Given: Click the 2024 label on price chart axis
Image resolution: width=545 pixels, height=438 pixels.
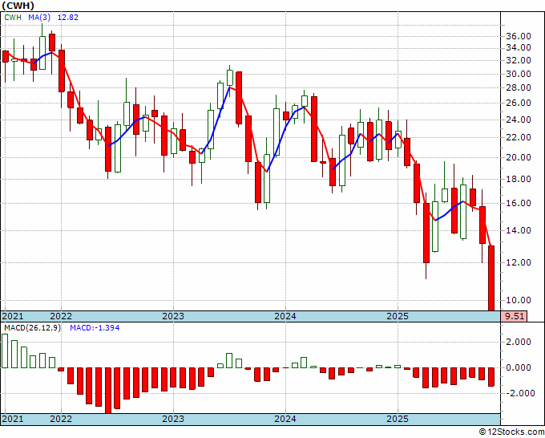Looking at the screenshot, I should [x=285, y=316].
